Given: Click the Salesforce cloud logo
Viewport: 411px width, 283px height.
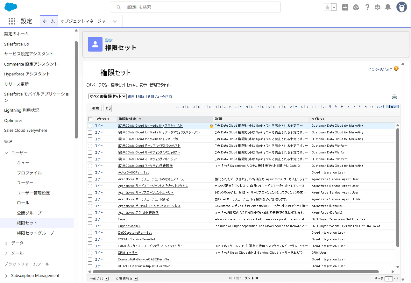Looking at the screenshot, I should tap(11, 7).
